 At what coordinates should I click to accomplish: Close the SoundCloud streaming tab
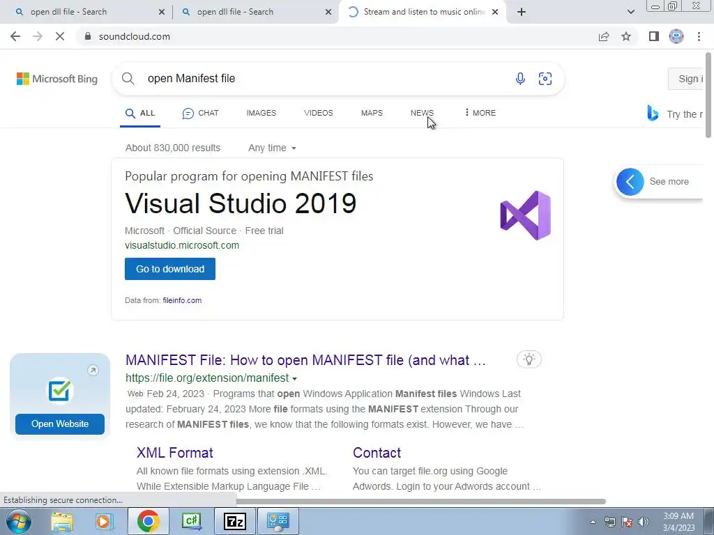click(495, 12)
